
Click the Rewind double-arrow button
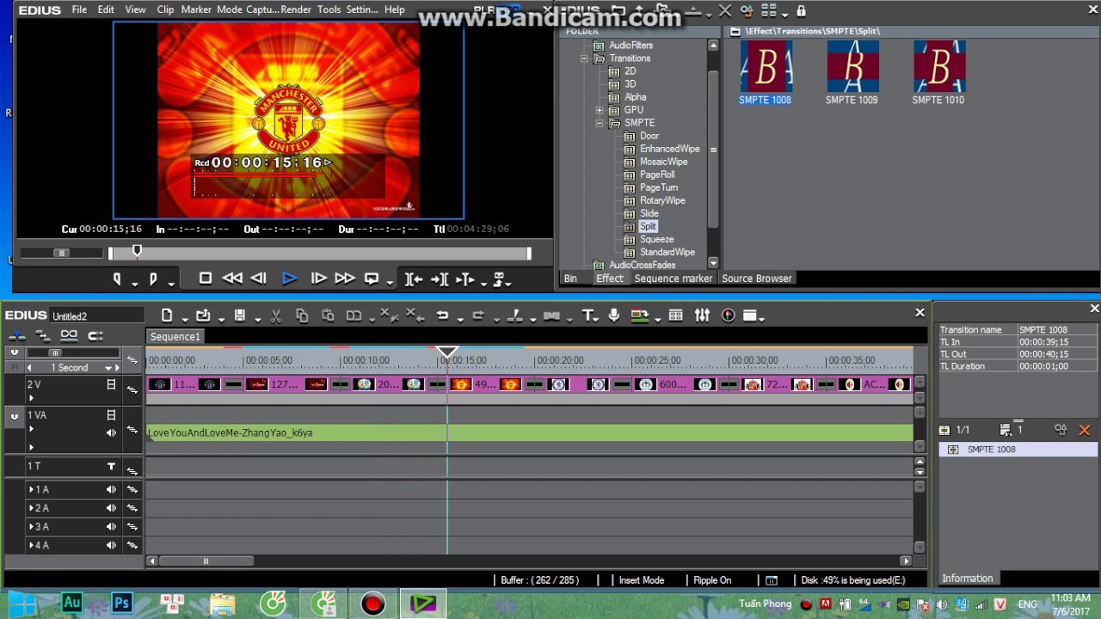(232, 279)
